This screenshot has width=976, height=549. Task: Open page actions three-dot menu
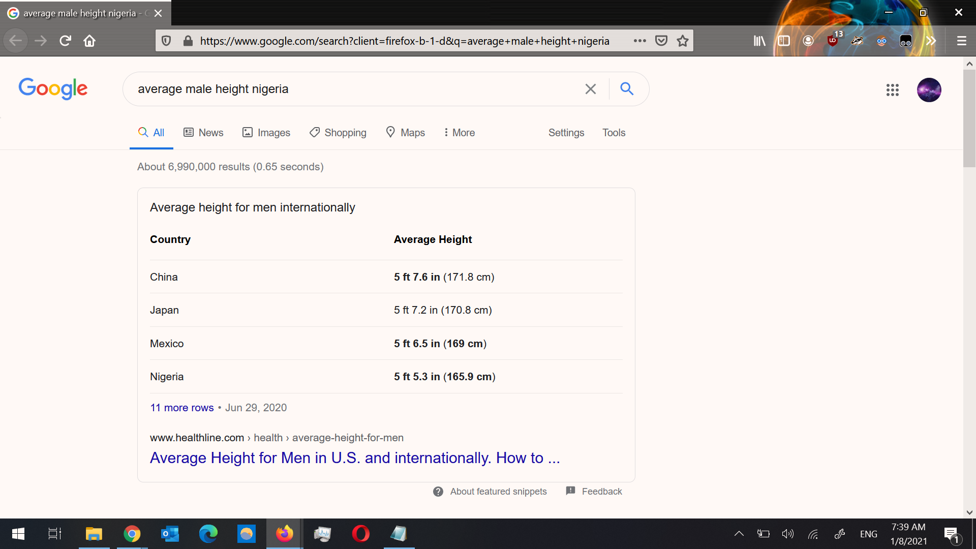(639, 41)
